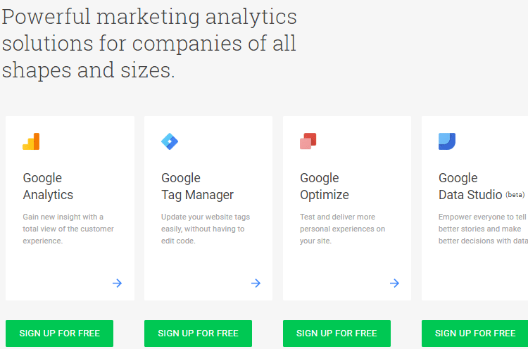Viewport: 528px width, 349px height.
Task: Follow the Tag Manager card arrow
Action: pos(256,283)
